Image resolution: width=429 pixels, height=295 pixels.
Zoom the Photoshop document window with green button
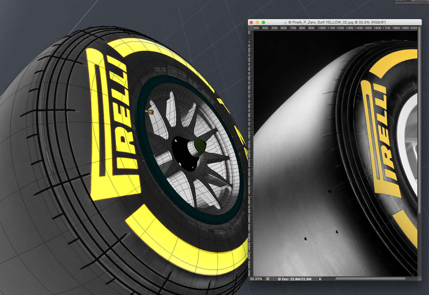(x=263, y=22)
